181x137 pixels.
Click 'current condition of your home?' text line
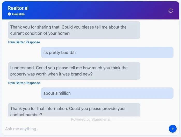pyautogui.click(x=40, y=33)
